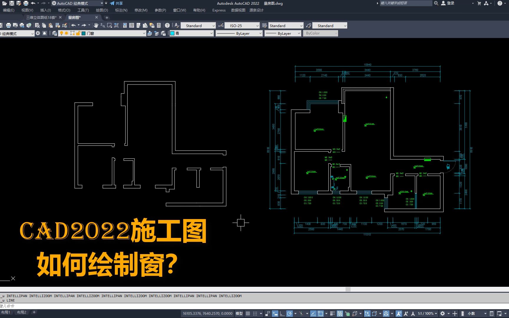Image resolution: width=509 pixels, height=318 pixels.
Task: Open the 1:1 / 100% annotation scale dropdown
Action: point(427,314)
